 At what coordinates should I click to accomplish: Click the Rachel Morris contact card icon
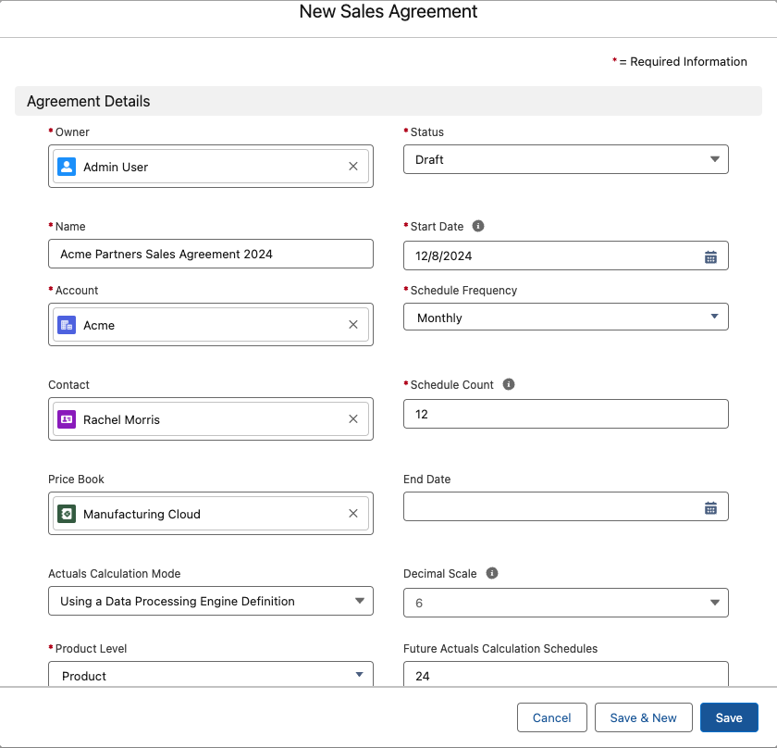click(67, 419)
